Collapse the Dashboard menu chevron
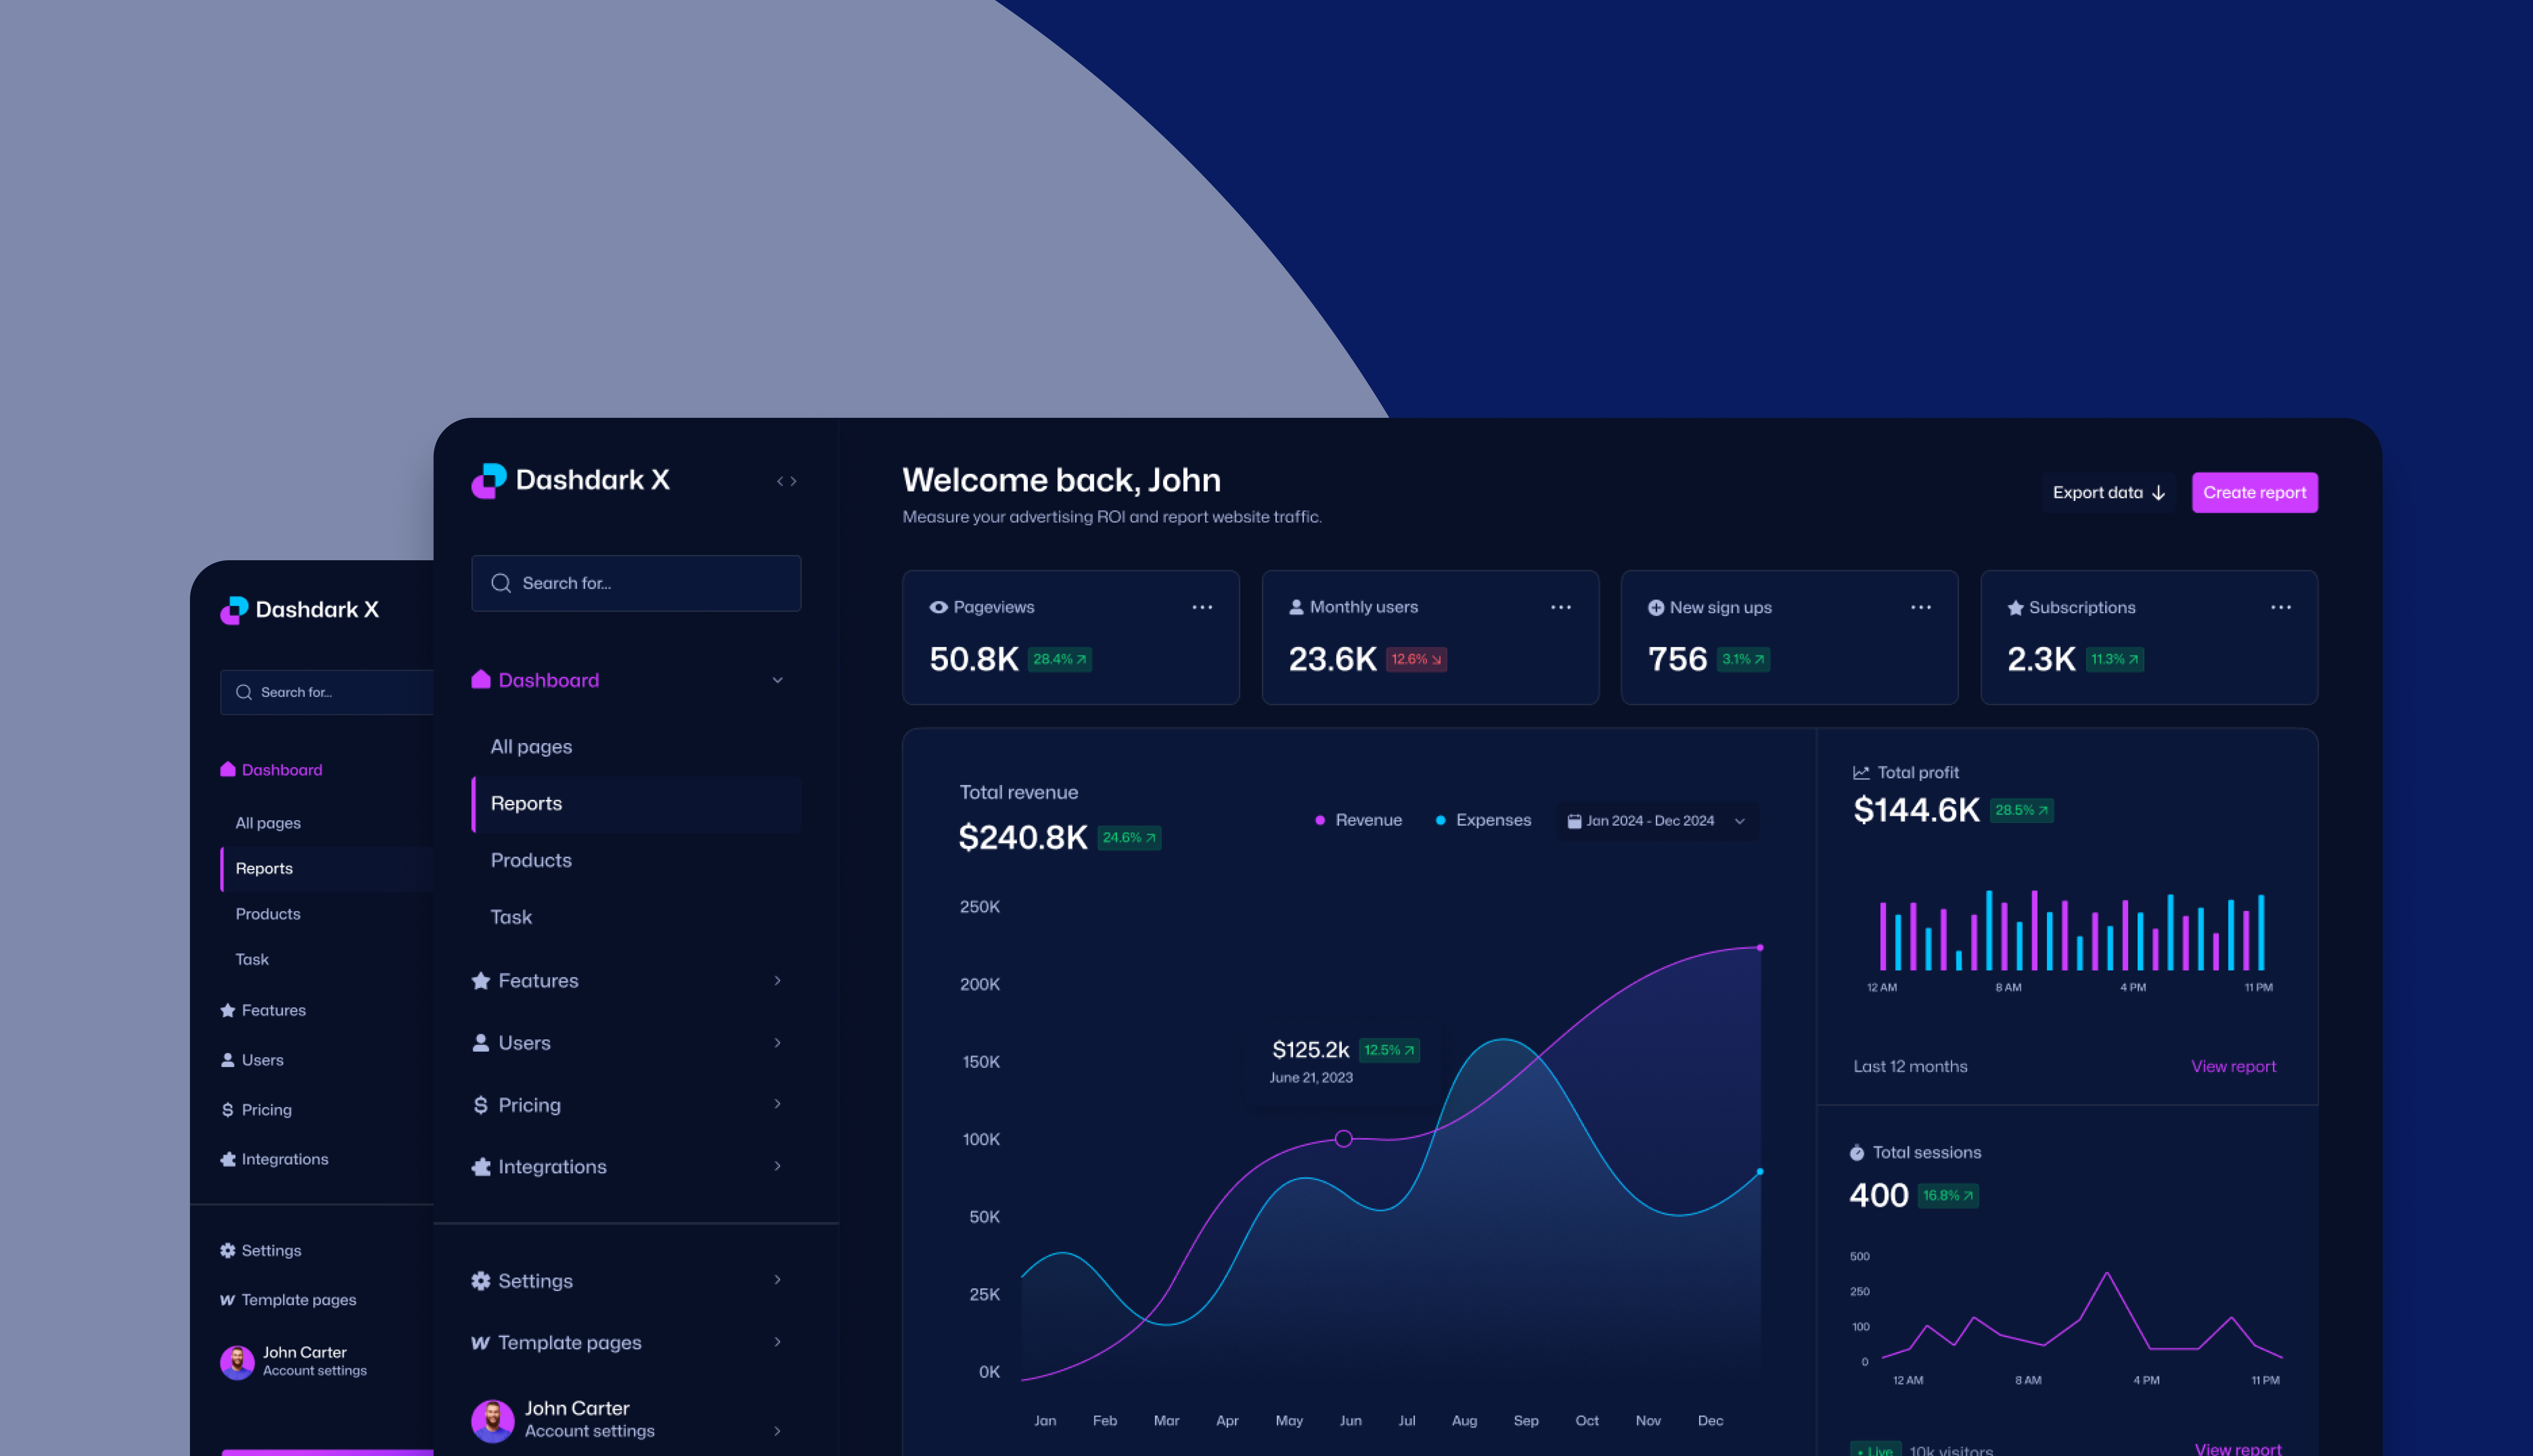2533x1456 pixels. pyautogui.click(x=778, y=680)
